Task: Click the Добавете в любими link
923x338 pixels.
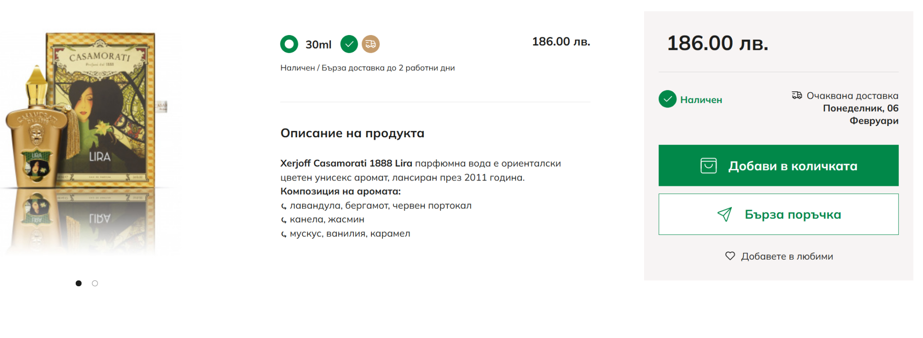Action: [x=786, y=257]
